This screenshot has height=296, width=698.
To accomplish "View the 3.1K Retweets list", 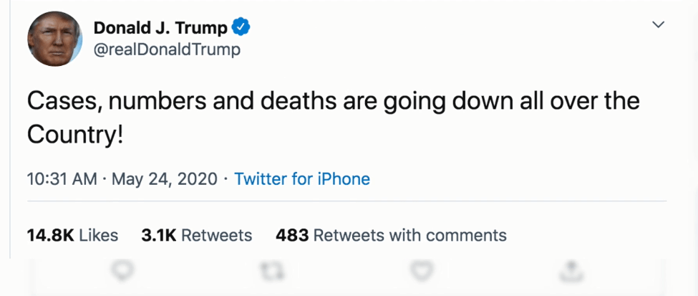I will (197, 235).
